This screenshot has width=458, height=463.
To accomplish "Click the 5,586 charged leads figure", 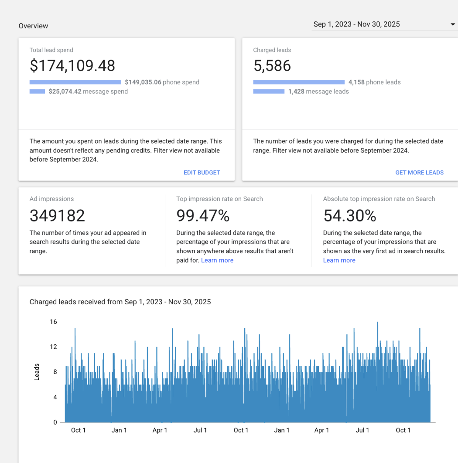I will (272, 66).
